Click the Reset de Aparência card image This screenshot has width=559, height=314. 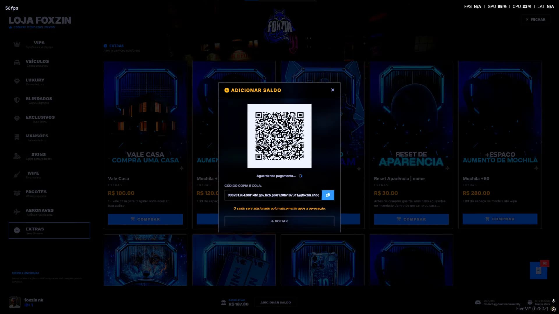point(411,116)
